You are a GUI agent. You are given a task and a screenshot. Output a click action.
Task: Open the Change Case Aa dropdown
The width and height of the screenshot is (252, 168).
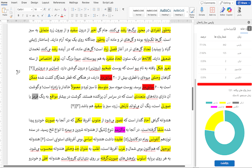coord(57,10)
